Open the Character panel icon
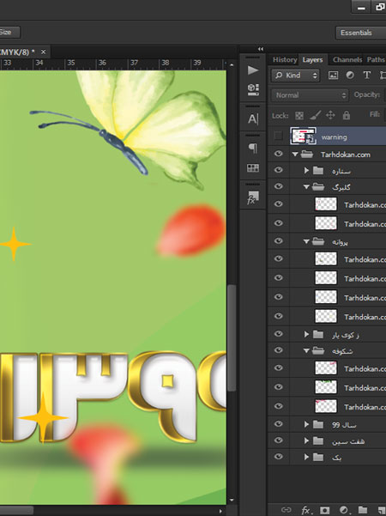386x516 pixels. tap(252, 118)
